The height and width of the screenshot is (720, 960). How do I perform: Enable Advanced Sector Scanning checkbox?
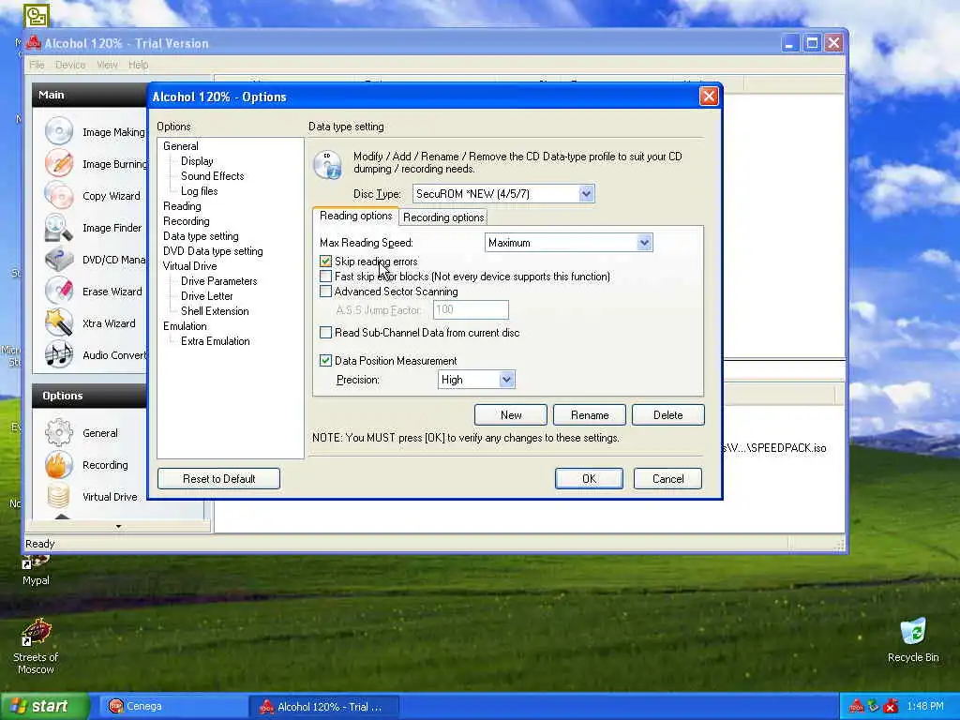click(325, 292)
